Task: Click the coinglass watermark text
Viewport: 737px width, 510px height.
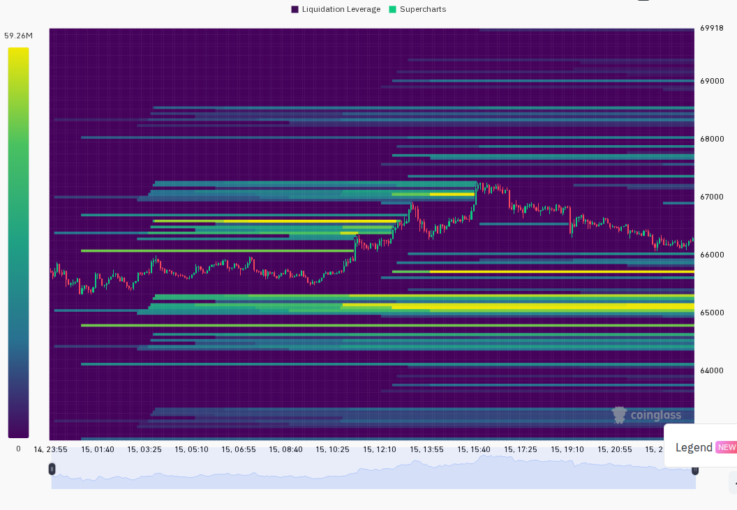Action: coord(655,415)
